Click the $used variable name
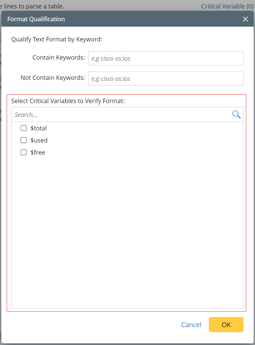 [x=39, y=140]
